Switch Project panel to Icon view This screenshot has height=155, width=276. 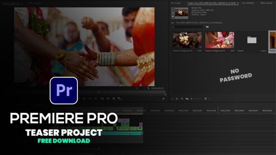click(182, 98)
